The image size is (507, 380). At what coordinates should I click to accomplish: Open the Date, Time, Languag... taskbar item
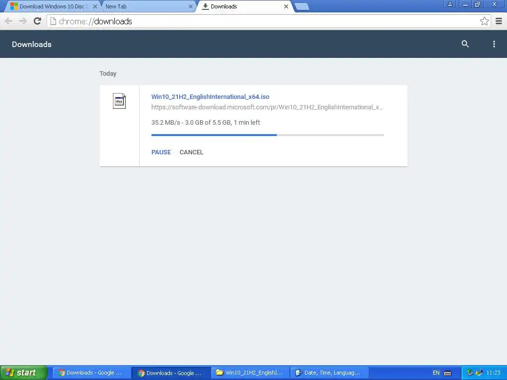pyautogui.click(x=329, y=373)
